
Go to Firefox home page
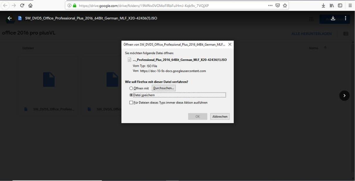click(31, 6)
